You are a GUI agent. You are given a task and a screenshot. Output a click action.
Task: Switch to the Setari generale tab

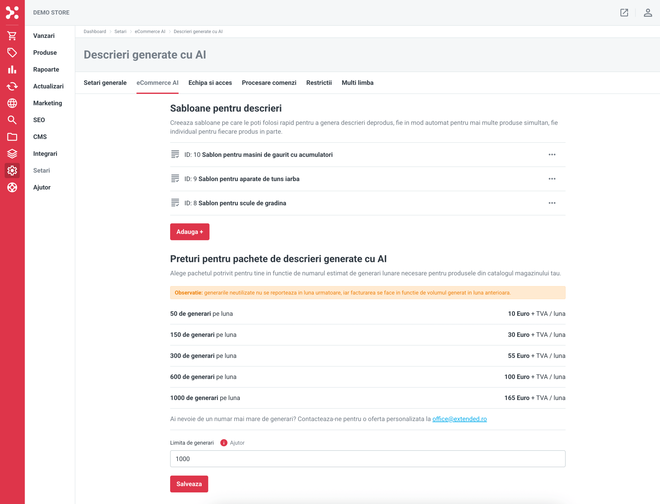(x=105, y=83)
